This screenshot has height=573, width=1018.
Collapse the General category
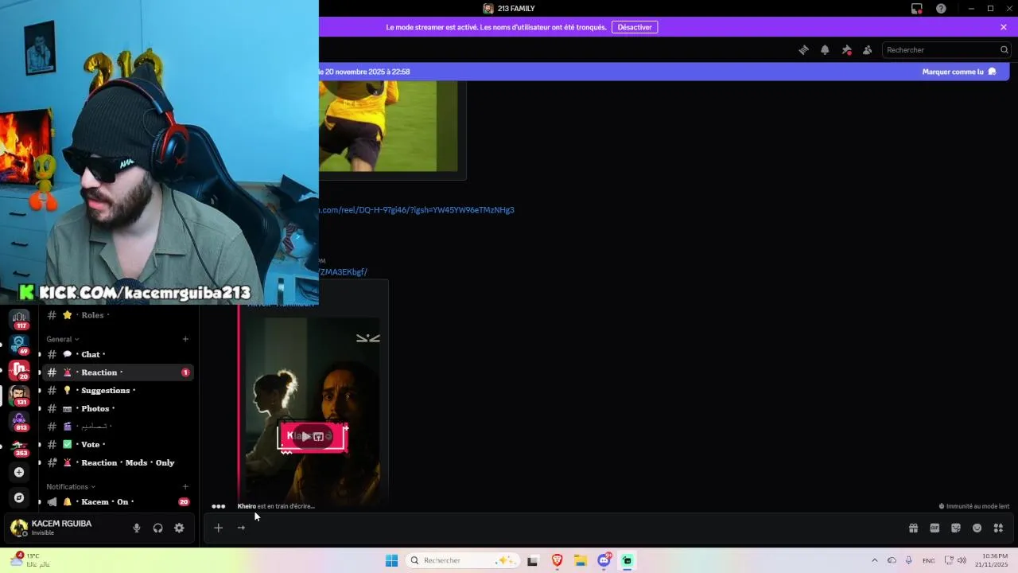point(62,339)
